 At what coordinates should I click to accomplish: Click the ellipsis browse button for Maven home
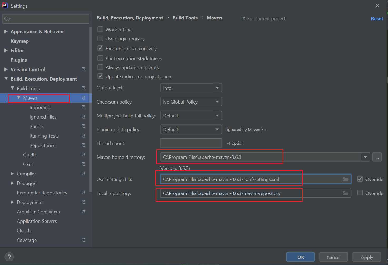coord(377,157)
